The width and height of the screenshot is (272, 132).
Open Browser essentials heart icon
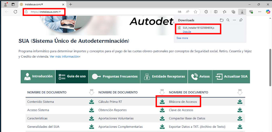[251, 12]
